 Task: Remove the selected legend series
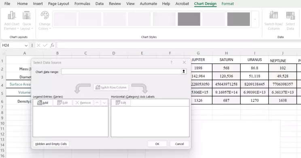coord(83,103)
